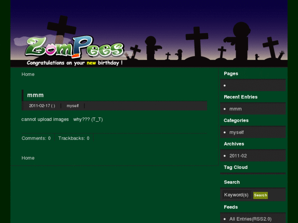Open the post title 'mmm'
This screenshot has width=298, height=223.
[x=35, y=95]
